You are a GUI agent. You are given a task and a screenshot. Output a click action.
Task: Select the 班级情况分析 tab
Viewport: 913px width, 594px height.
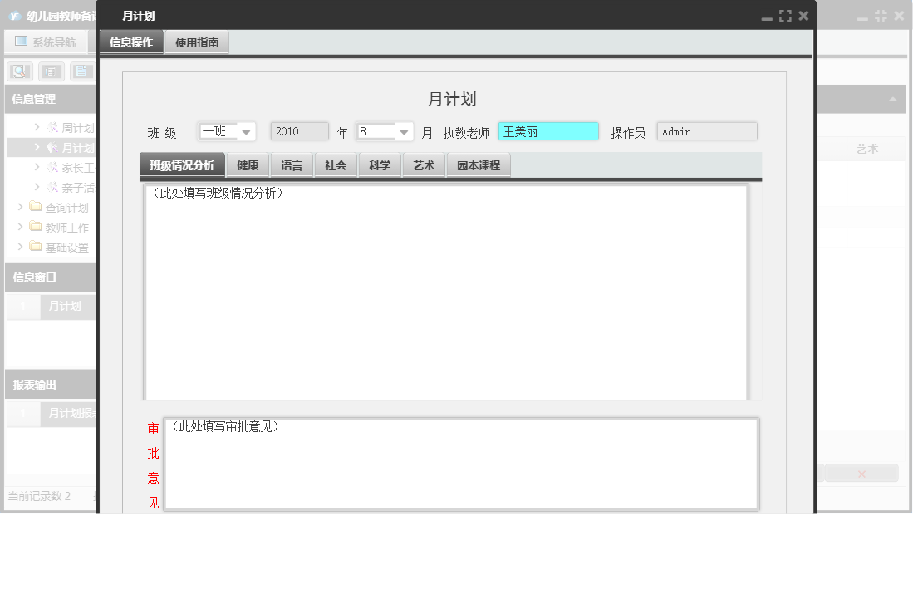tap(182, 165)
